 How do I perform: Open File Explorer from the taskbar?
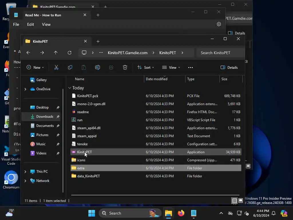pos(168,213)
